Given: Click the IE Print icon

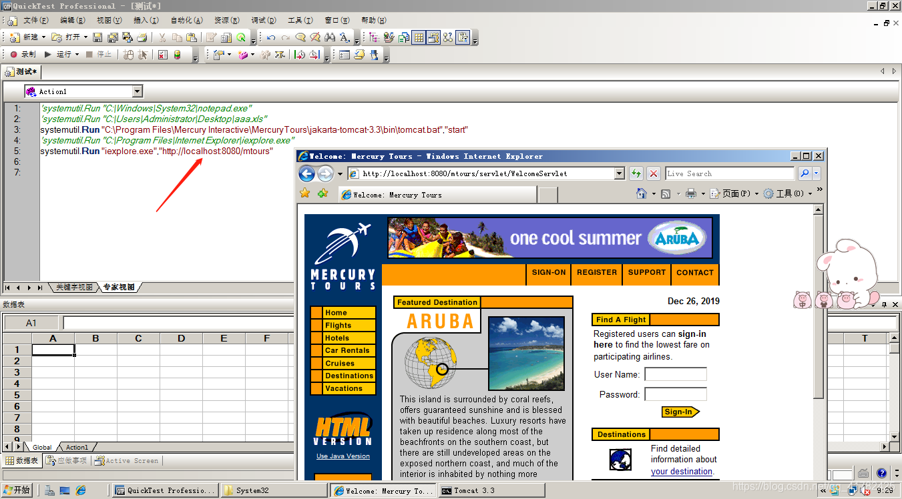Looking at the screenshot, I should [x=691, y=193].
